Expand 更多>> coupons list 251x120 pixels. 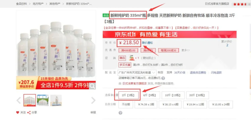click(185, 50)
